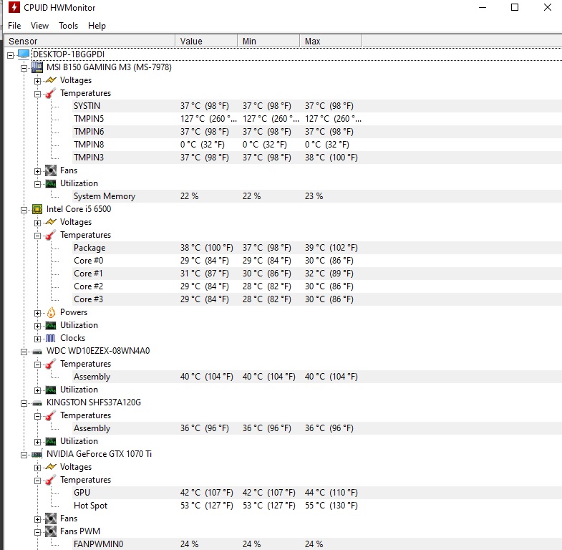Select the System Memory utilization row
562x550 pixels.
point(317,196)
